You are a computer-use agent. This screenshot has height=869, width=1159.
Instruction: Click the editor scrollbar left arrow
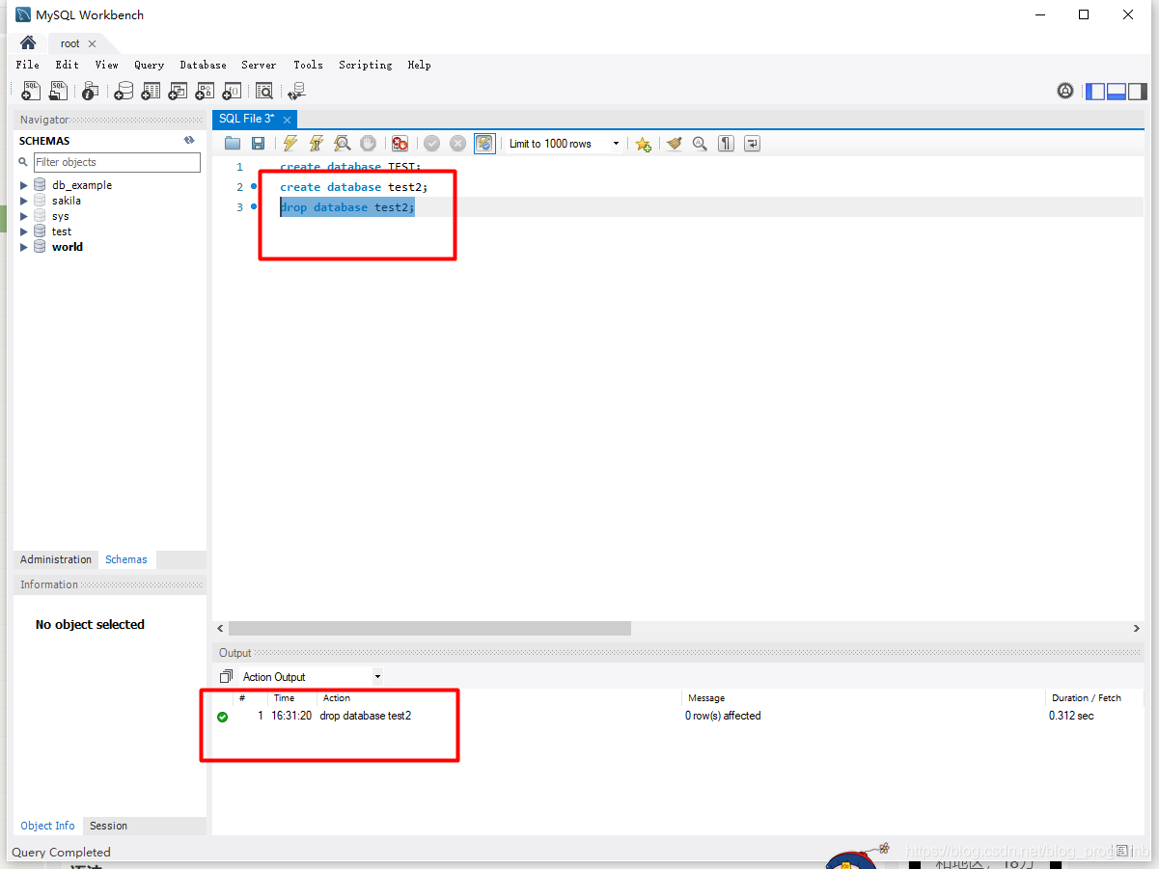coord(220,628)
